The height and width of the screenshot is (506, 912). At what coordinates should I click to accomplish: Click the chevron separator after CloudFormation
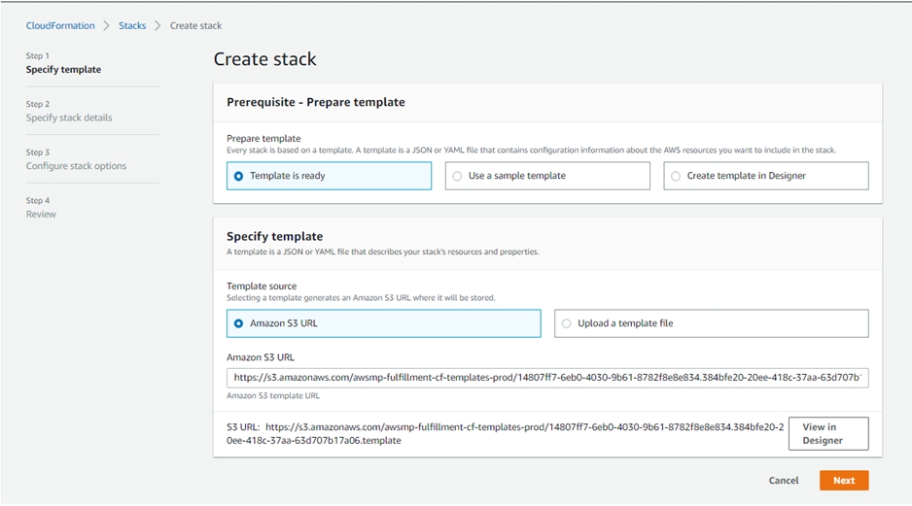tap(107, 25)
